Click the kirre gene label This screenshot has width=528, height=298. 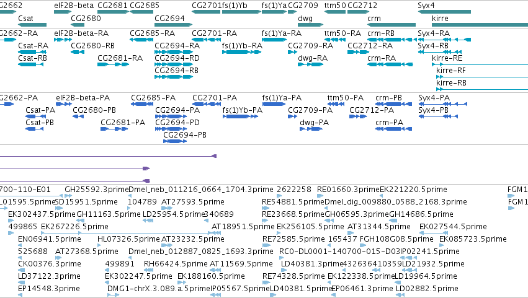440,18
